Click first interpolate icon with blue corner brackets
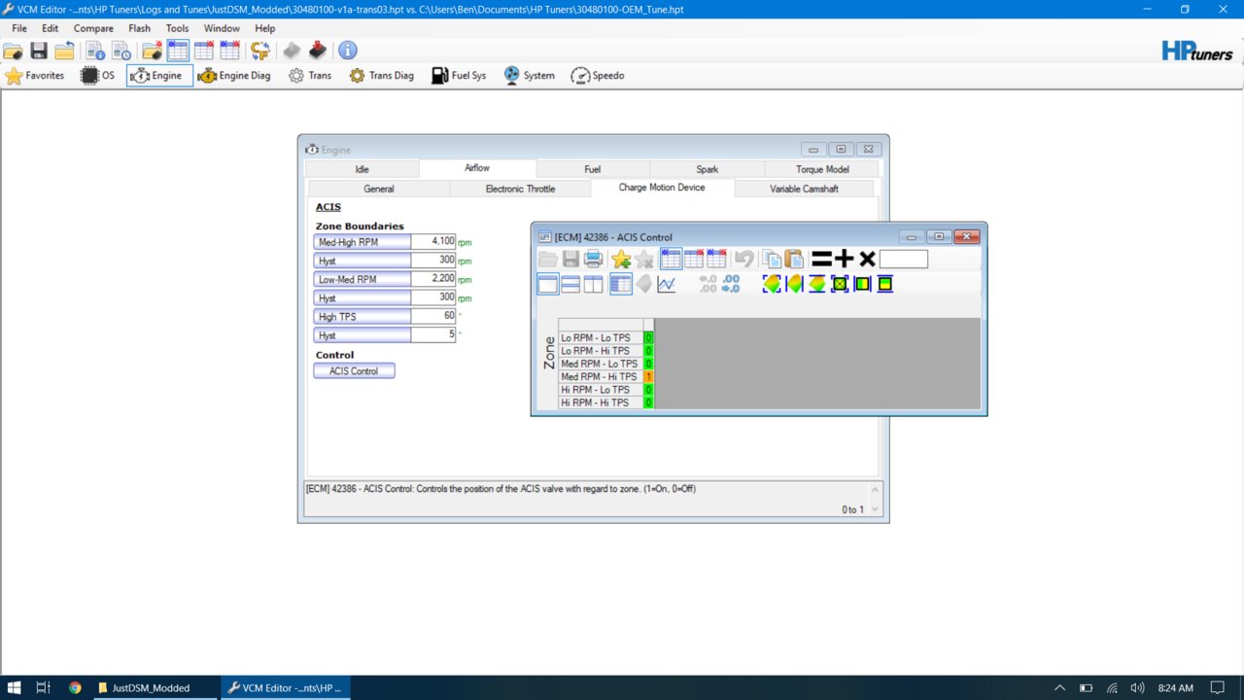Viewport: 1244px width, 700px height. coord(772,284)
